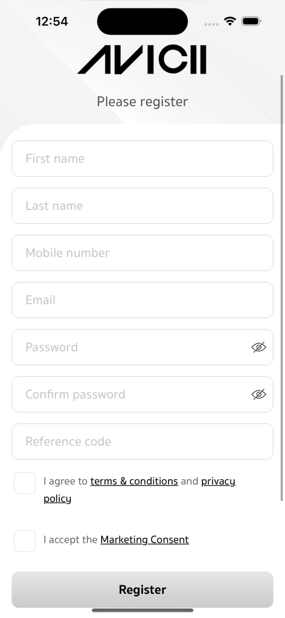The width and height of the screenshot is (285, 618).
Task: Submit the form with Register button
Action: pyautogui.click(x=142, y=590)
